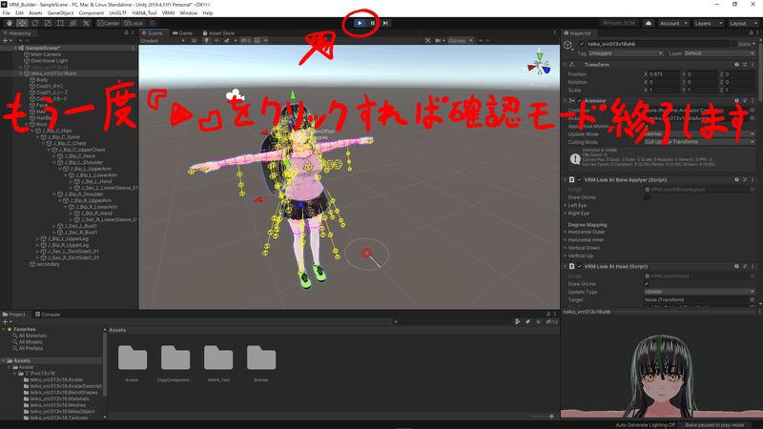Open the Layout dropdown
The height and width of the screenshot is (429, 763).
tap(743, 23)
